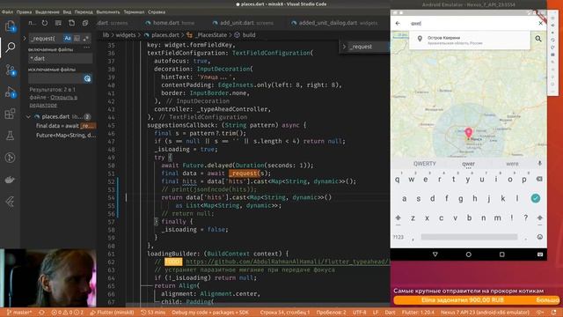This screenshot has width=563, height=317.
Task: Open the Search view magnifier icon
Action: 10,47
